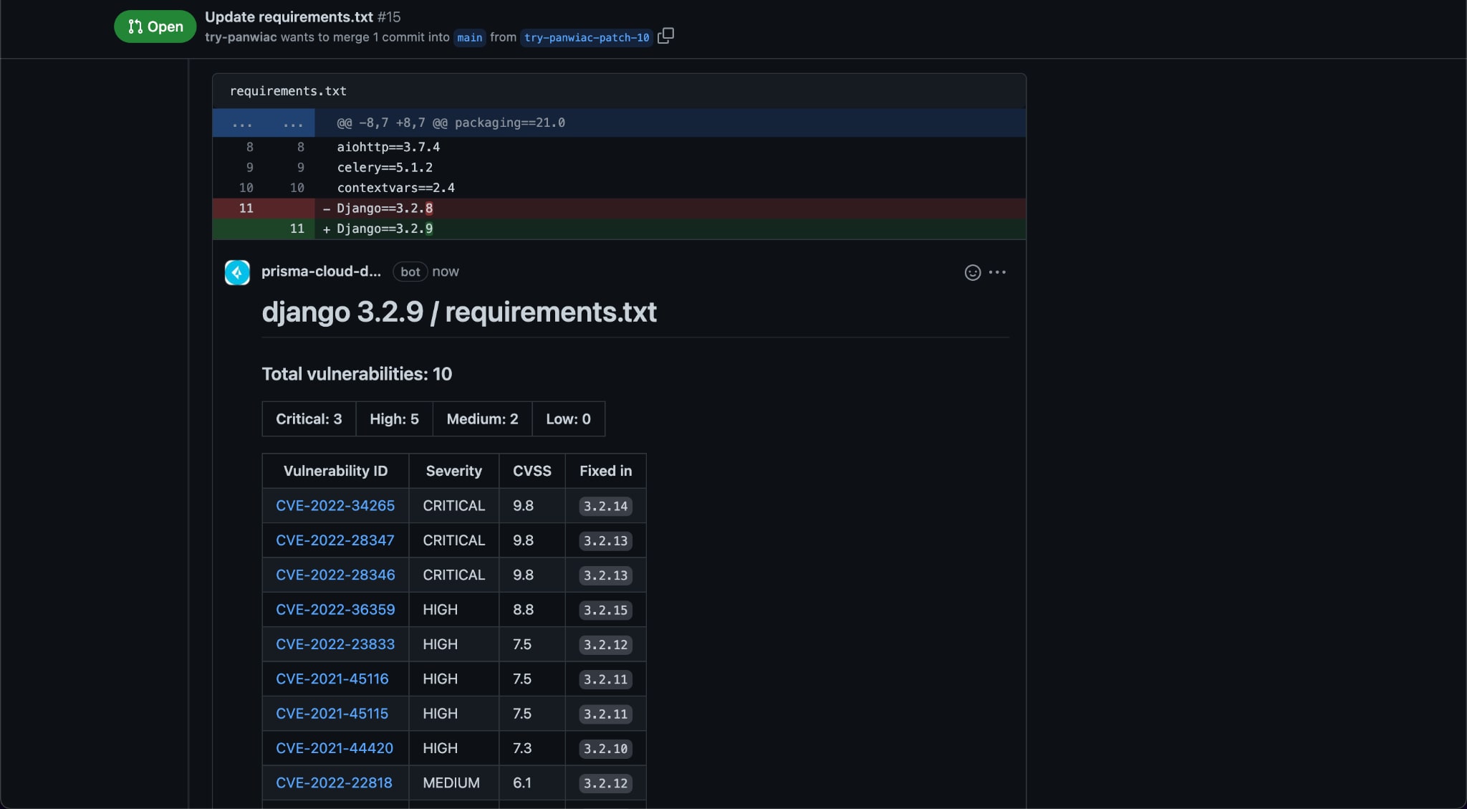Click the 3.2.15 fixed-in version tag
Screen dimensions: 1467x809
click(605, 610)
